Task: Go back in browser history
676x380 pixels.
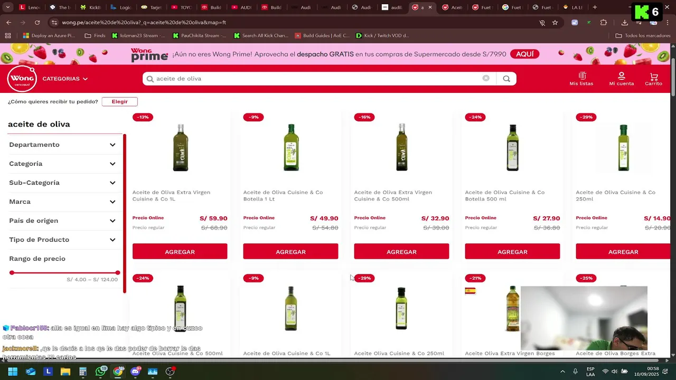Action: [8, 23]
